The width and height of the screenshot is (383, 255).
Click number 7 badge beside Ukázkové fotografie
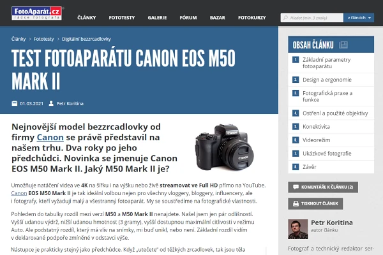click(x=296, y=154)
